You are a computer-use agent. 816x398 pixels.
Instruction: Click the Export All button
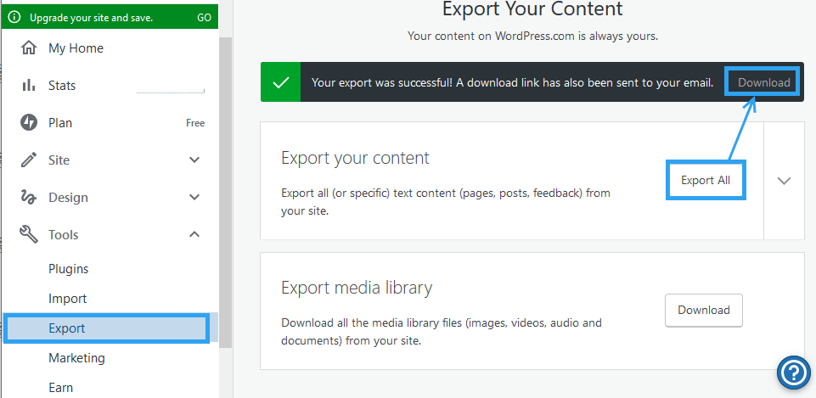[x=705, y=181]
